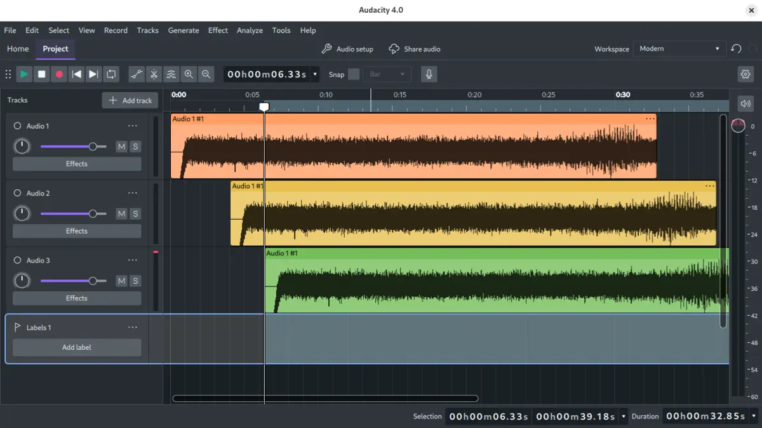Mute the Audio 3 track
762x428 pixels.
(121, 281)
